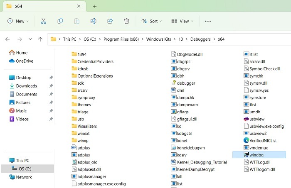Open Downloads quick access item

23,86
